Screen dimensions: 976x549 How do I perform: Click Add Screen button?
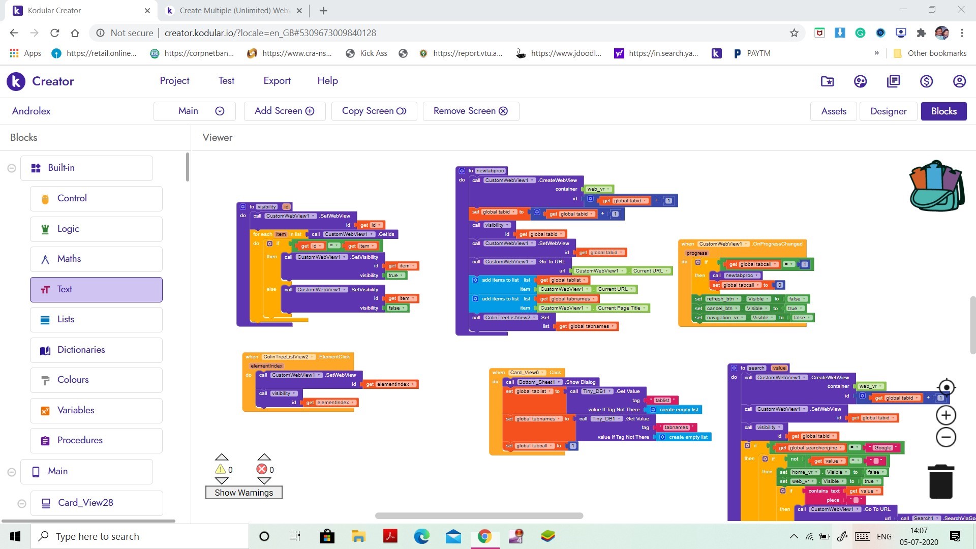coord(285,111)
